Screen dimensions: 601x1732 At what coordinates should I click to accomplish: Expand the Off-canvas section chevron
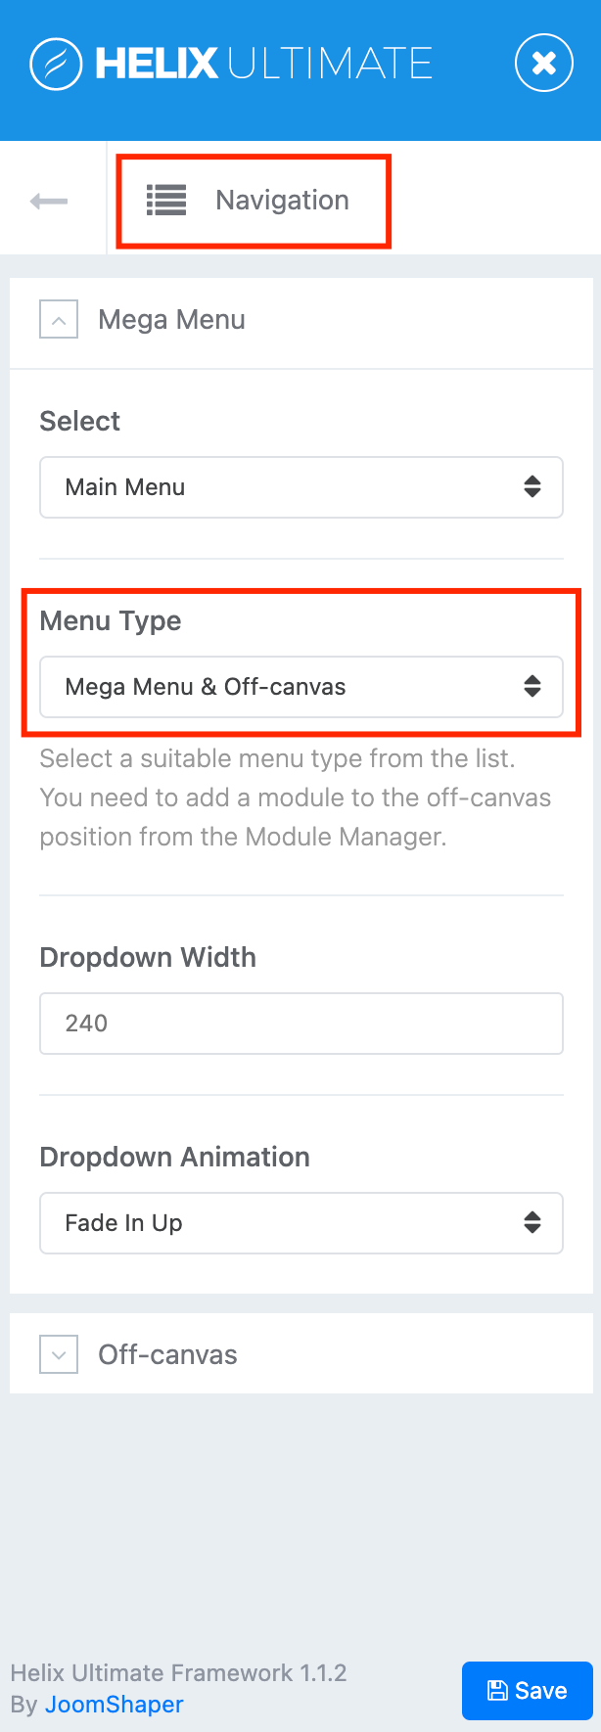(59, 1355)
